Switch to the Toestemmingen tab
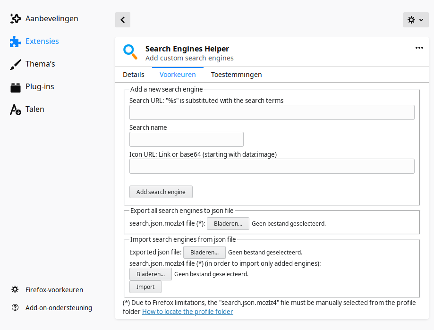 coord(236,75)
